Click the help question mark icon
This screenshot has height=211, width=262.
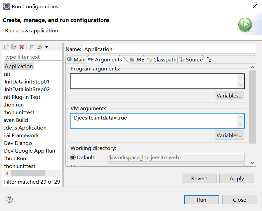[x=9, y=200]
